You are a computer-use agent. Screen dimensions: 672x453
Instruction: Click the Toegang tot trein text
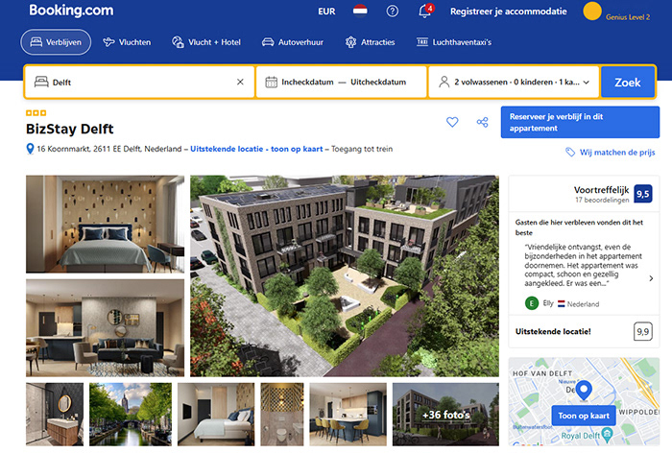point(362,149)
